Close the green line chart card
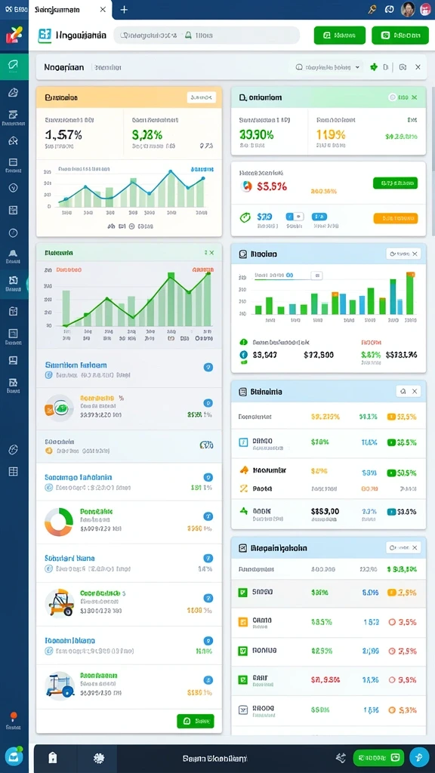The image size is (435, 773). coord(211,252)
